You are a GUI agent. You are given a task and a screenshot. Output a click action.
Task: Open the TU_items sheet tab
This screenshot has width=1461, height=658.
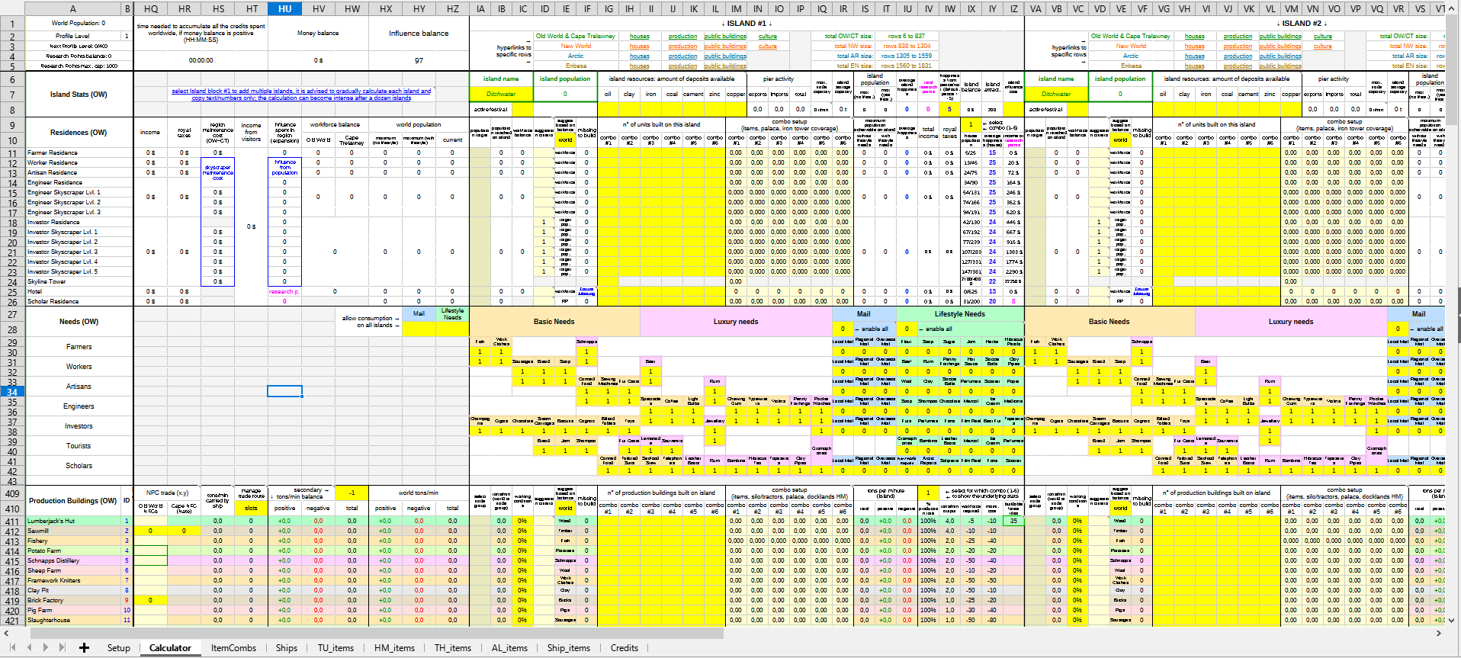pos(336,648)
